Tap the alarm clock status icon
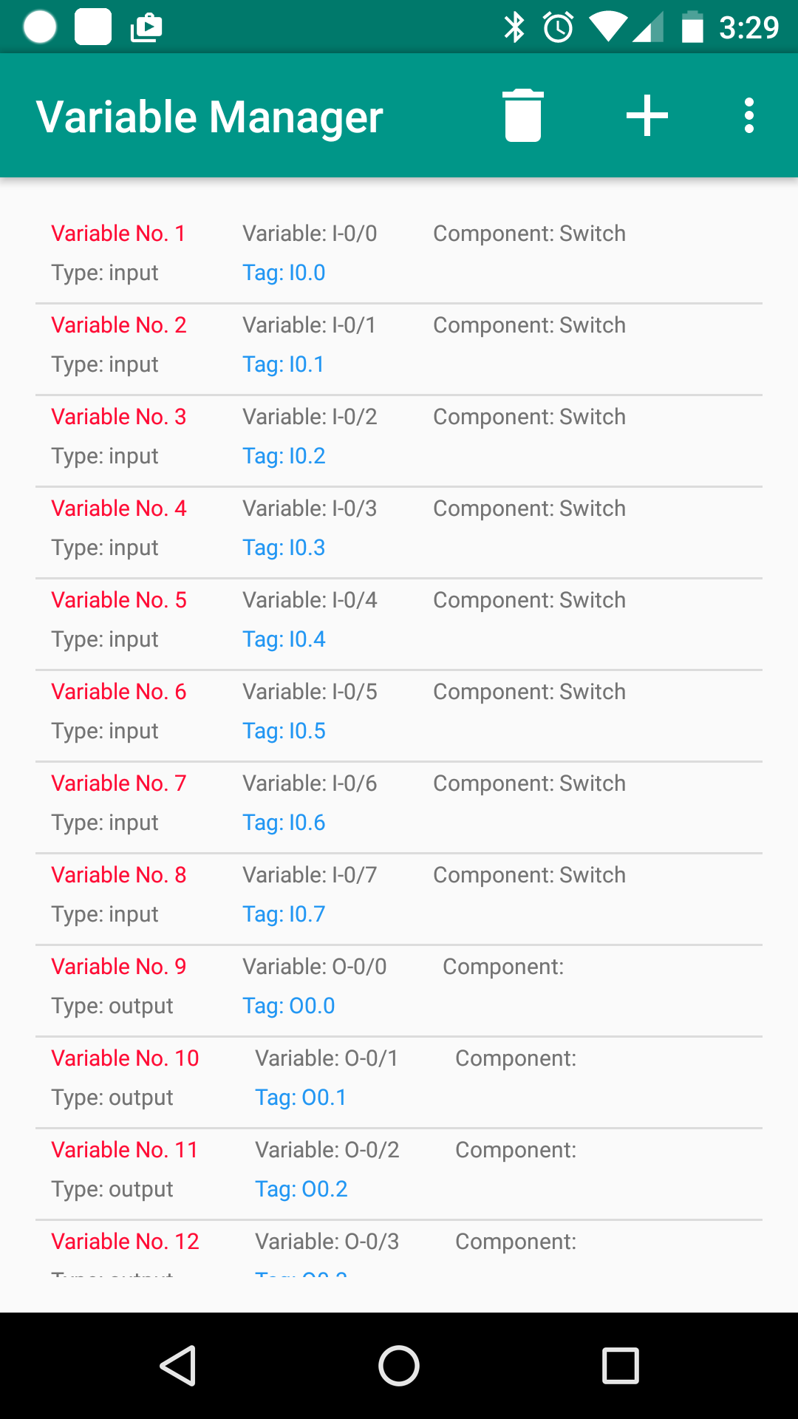 [558, 28]
